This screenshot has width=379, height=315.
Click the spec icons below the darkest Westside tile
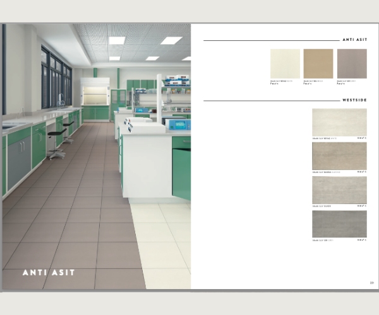point(362,240)
